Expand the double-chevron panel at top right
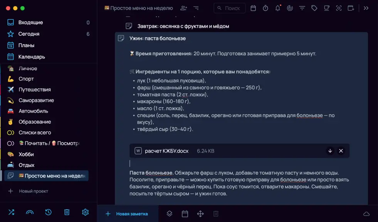 coord(366,8)
